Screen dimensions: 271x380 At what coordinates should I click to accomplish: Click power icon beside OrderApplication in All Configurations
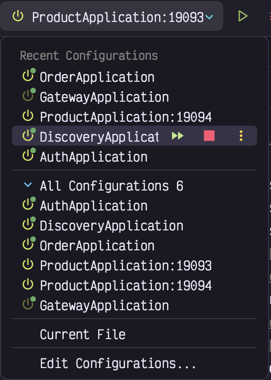[29, 243]
